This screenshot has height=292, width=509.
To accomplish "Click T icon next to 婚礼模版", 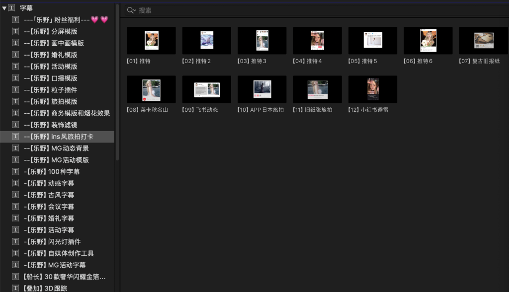I will (15, 55).
